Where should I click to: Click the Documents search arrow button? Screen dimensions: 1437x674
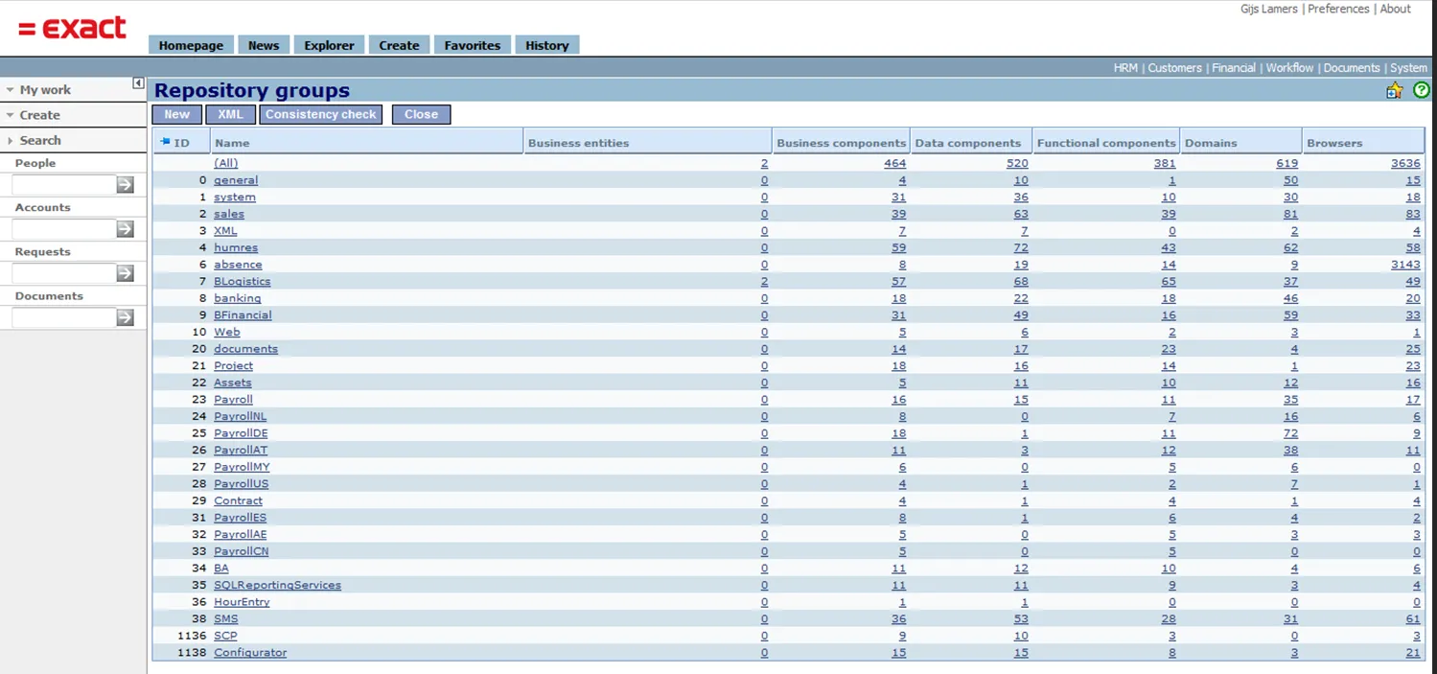[125, 317]
